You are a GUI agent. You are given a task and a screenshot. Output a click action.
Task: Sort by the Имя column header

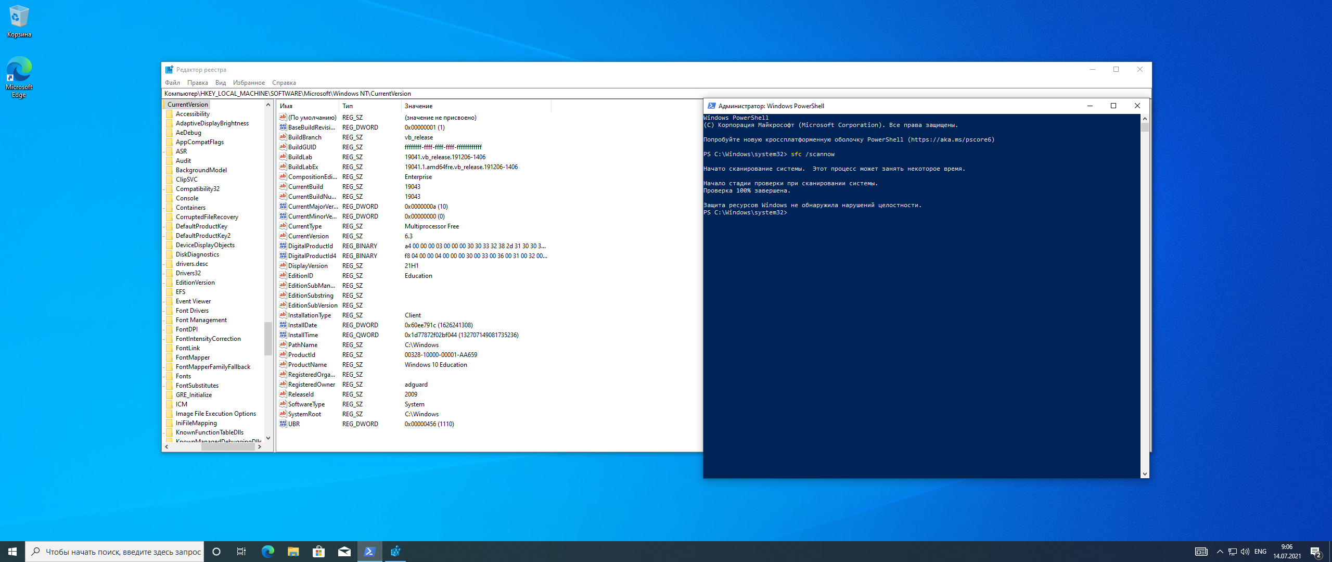308,106
